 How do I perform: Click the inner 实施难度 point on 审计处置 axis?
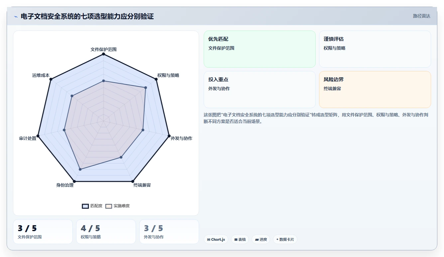(64, 130)
